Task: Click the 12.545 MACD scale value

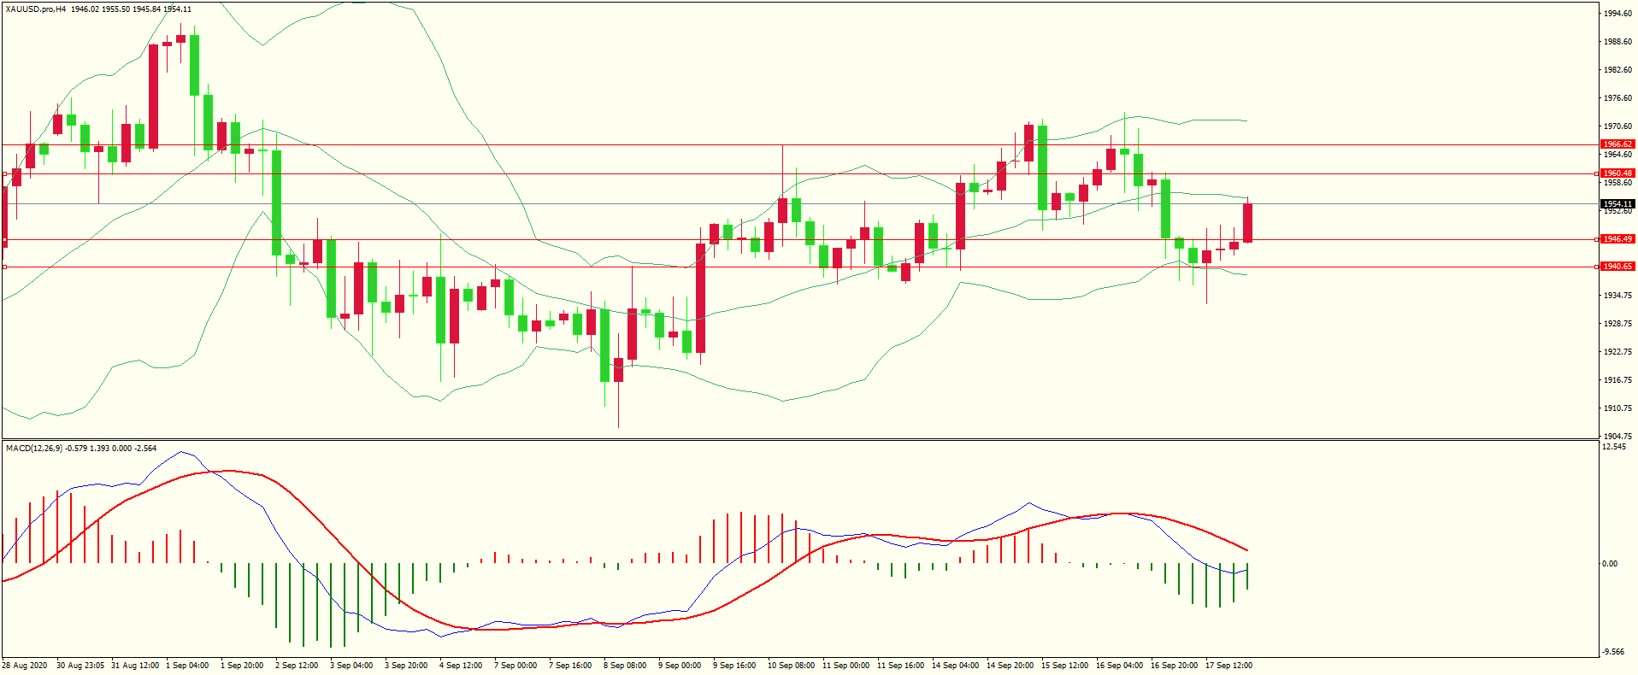Action: tap(1614, 446)
